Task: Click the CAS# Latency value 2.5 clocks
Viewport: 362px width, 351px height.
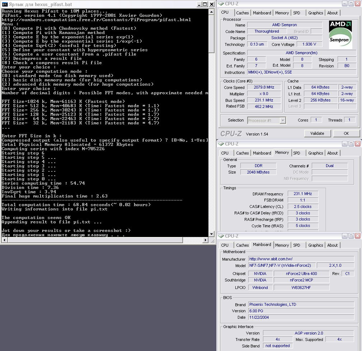Action: tap(303, 206)
